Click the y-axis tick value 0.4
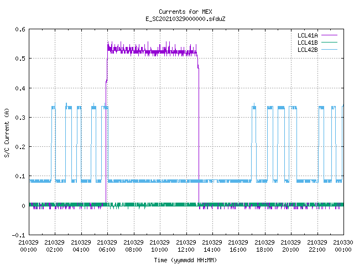Viewport: 354px width, 265px height. 20,88
